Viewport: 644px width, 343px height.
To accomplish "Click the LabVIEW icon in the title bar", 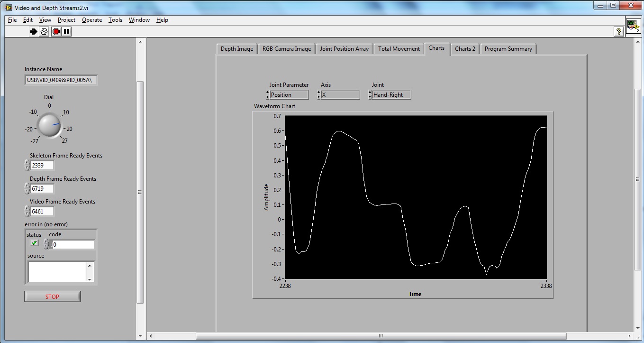I will point(8,8).
